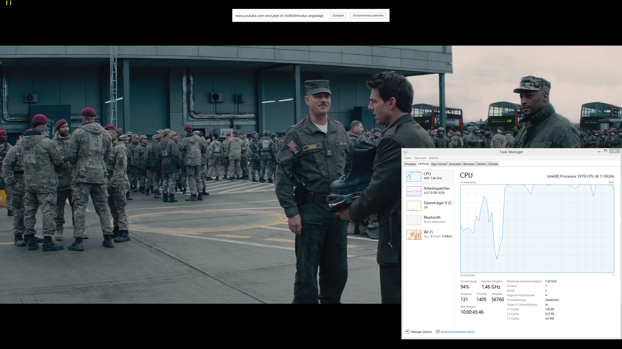622x349 pixels.
Task: Click the Ressourcenmonitor icon
Action: 438,332
